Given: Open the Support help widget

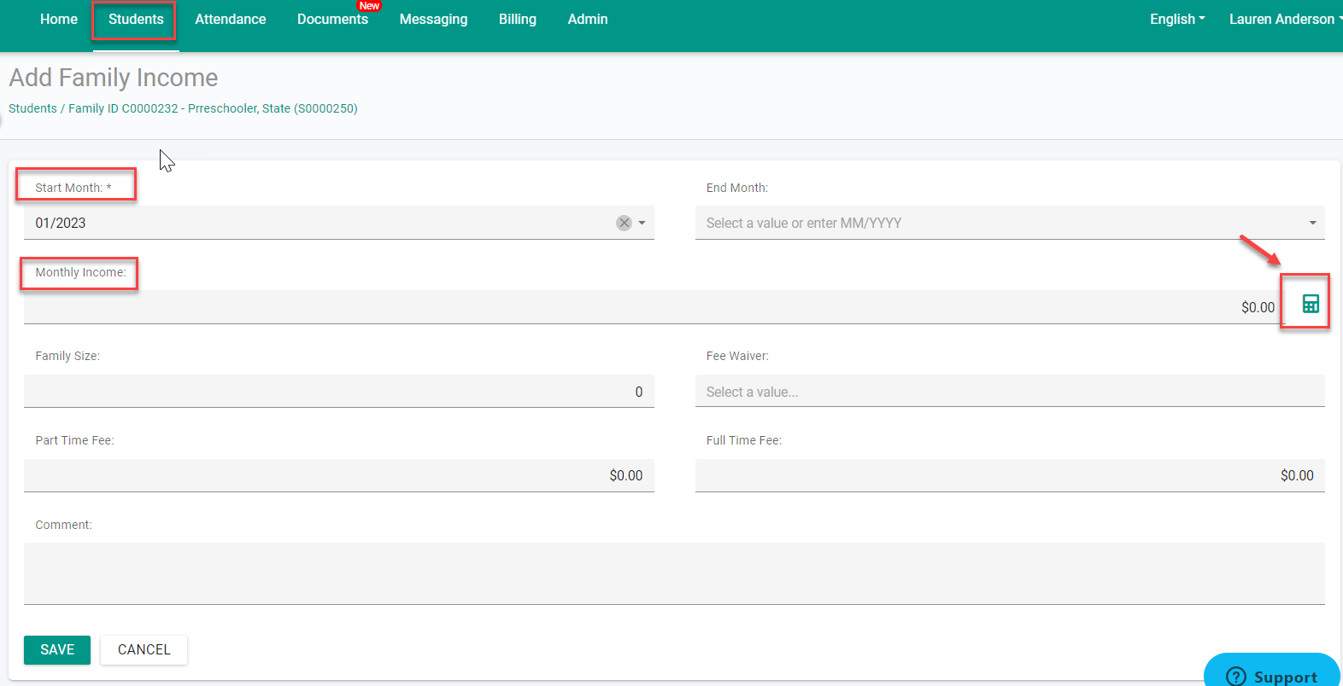Looking at the screenshot, I should coord(1271,674).
